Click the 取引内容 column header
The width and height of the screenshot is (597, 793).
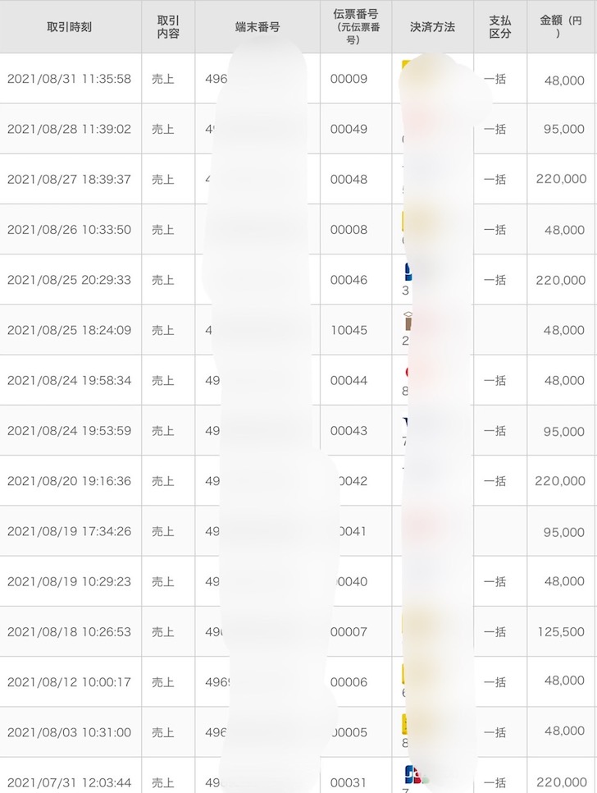tap(167, 27)
